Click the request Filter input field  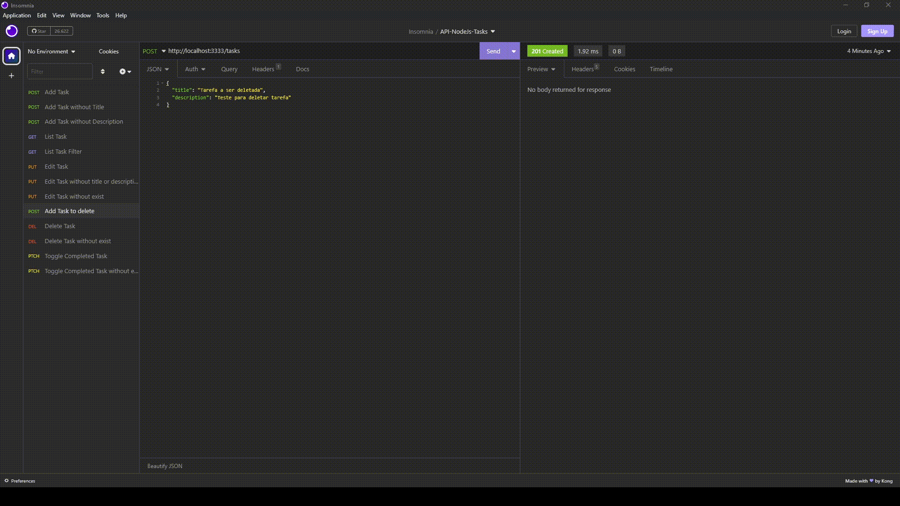(x=60, y=71)
